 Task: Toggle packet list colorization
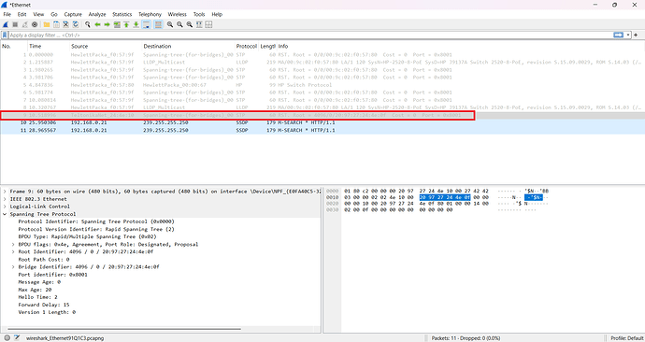tap(158, 24)
